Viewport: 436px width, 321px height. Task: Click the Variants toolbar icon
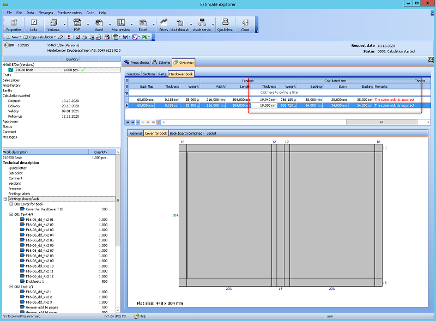click(53, 25)
